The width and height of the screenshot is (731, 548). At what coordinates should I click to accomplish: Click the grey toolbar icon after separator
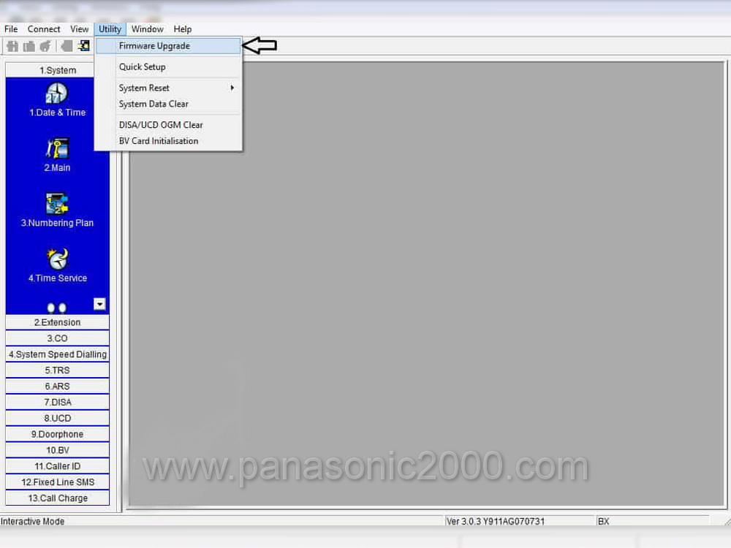(x=67, y=46)
